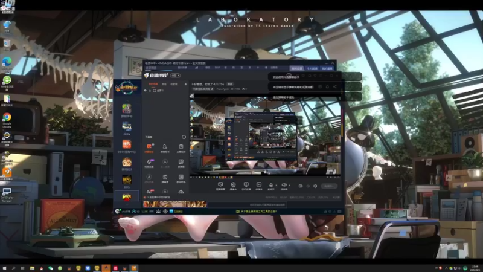Click the banner thumbnail below the toolbox

pos(174,204)
